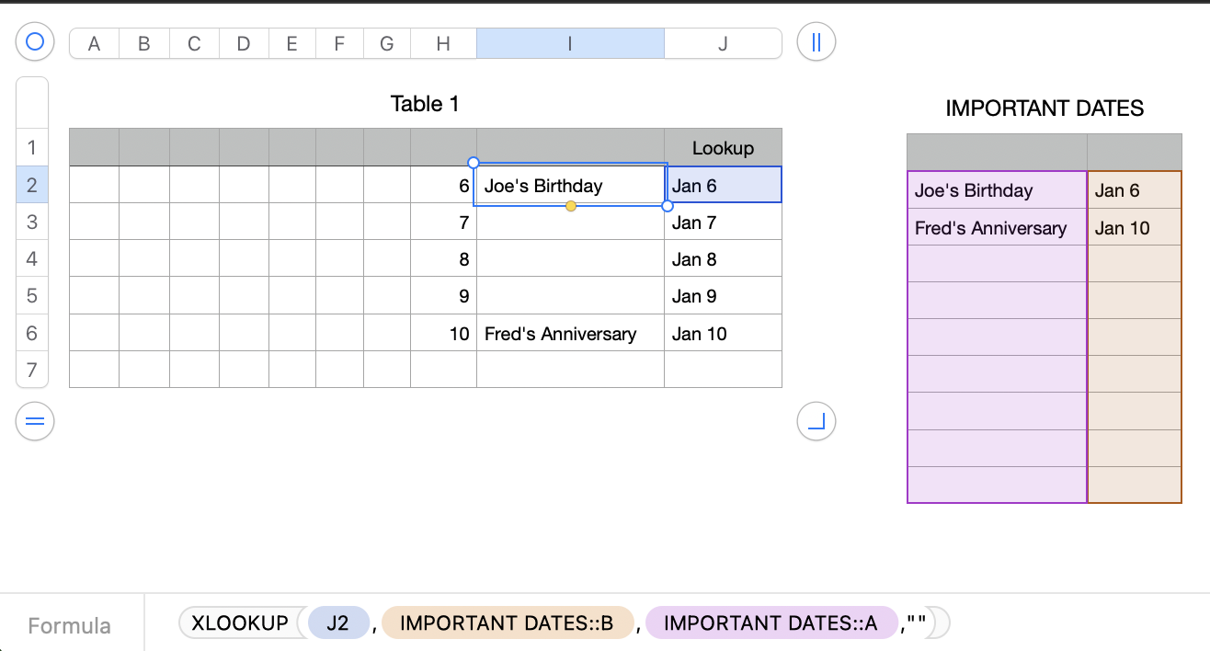Viewport: 1210px width, 651px height.
Task: Select column J header
Action: 723,43
